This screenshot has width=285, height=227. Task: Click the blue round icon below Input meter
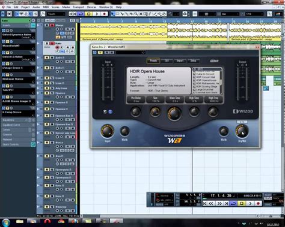(x=111, y=112)
